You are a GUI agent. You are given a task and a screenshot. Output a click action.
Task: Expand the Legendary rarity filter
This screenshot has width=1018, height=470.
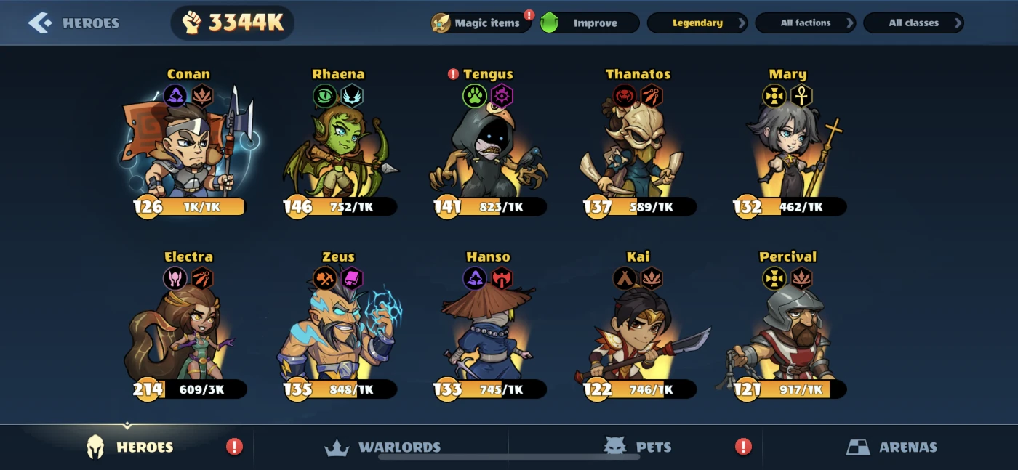point(697,23)
